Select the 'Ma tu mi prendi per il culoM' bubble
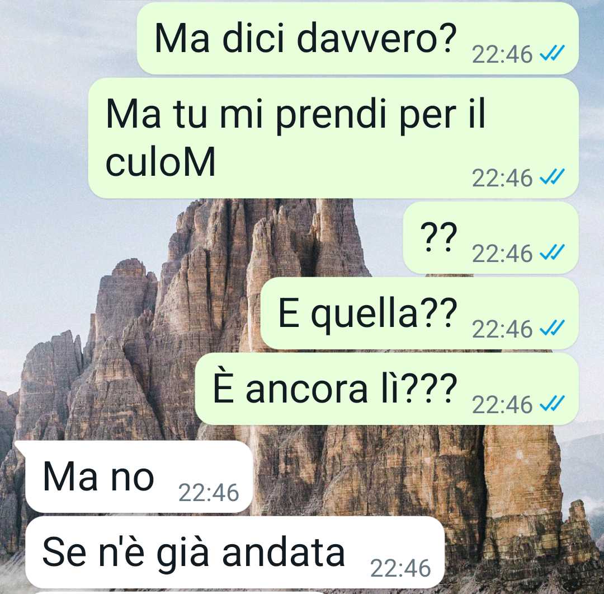The image size is (604, 594). coord(333,138)
